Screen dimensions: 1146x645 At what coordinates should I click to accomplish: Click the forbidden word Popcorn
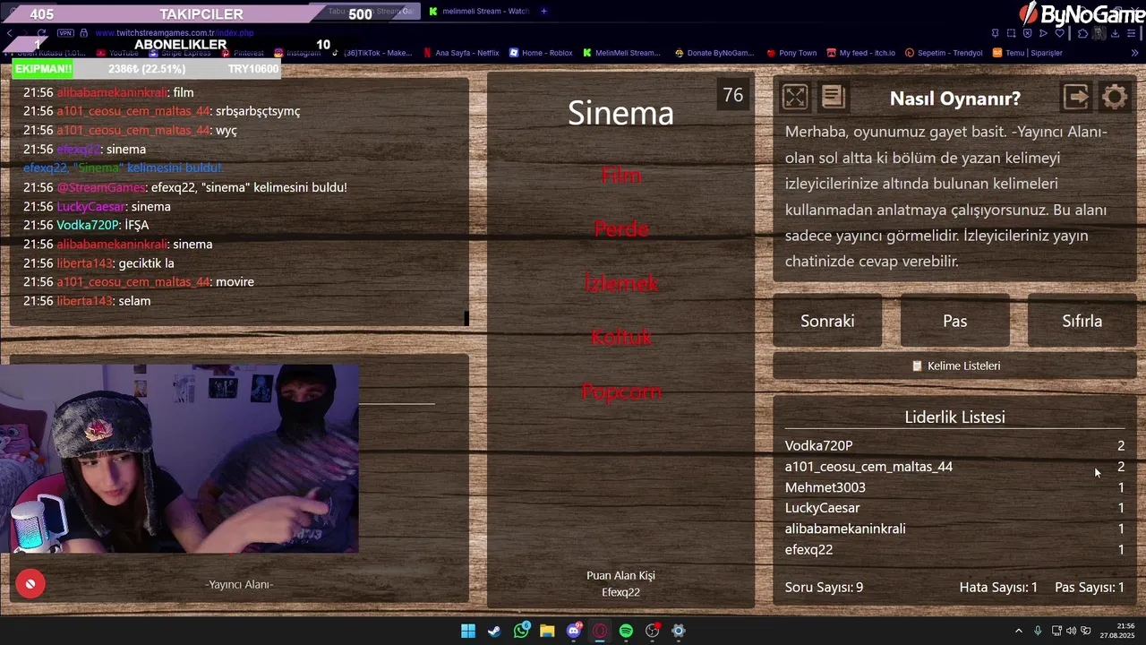[x=620, y=391]
